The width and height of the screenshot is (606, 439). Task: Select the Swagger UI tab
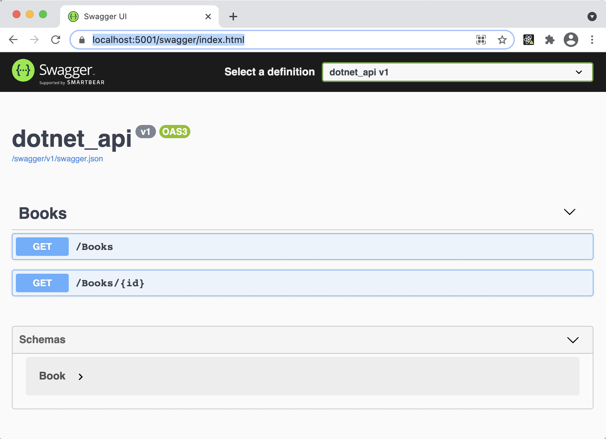point(139,17)
